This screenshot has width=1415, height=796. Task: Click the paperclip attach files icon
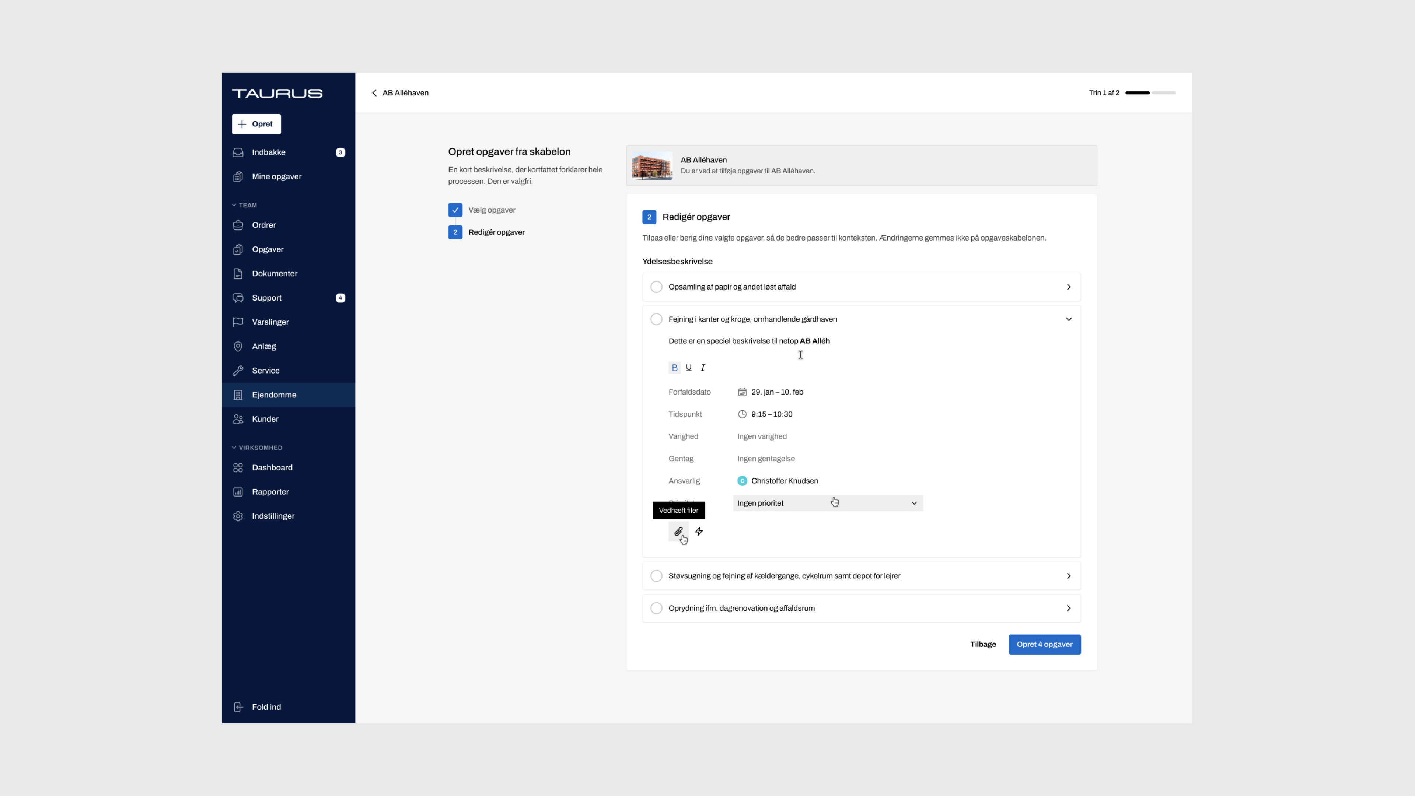click(678, 532)
